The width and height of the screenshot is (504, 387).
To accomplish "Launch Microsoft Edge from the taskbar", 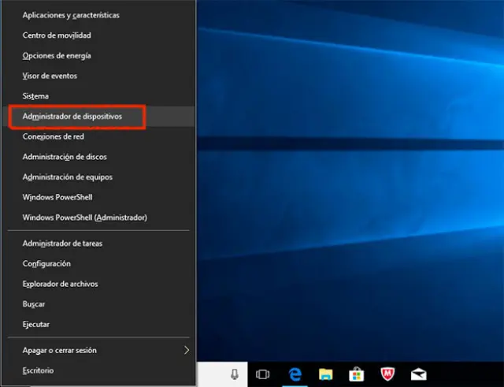I will pyautogui.click(x=296, y=374).
